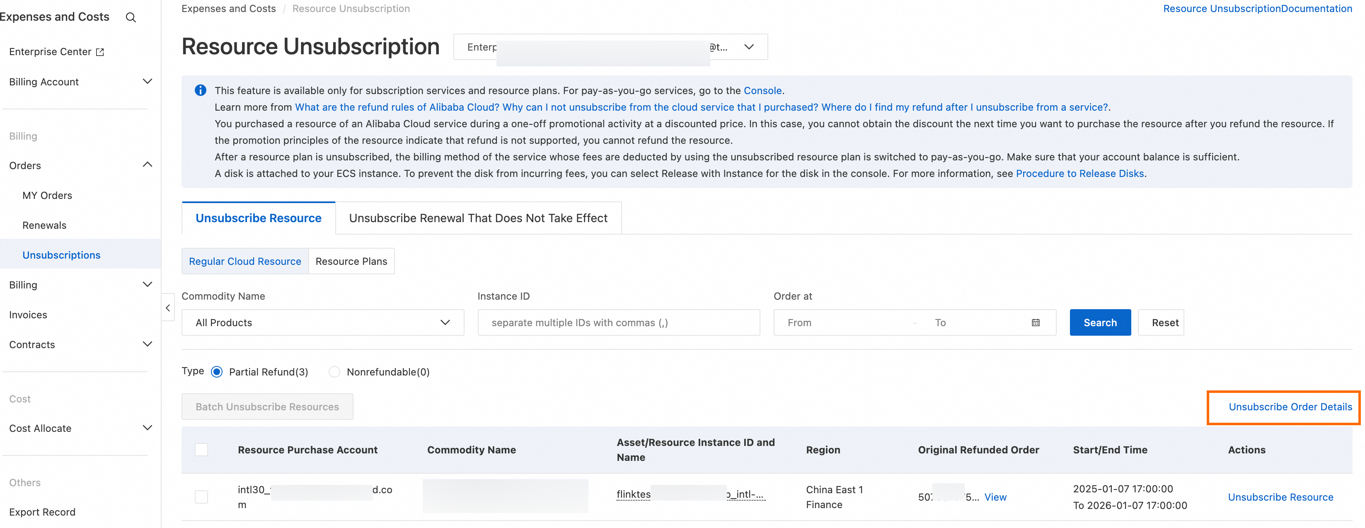Click into the Instance ID input field
This screenshot has height=528, width=1365.
tap(618, 322)
